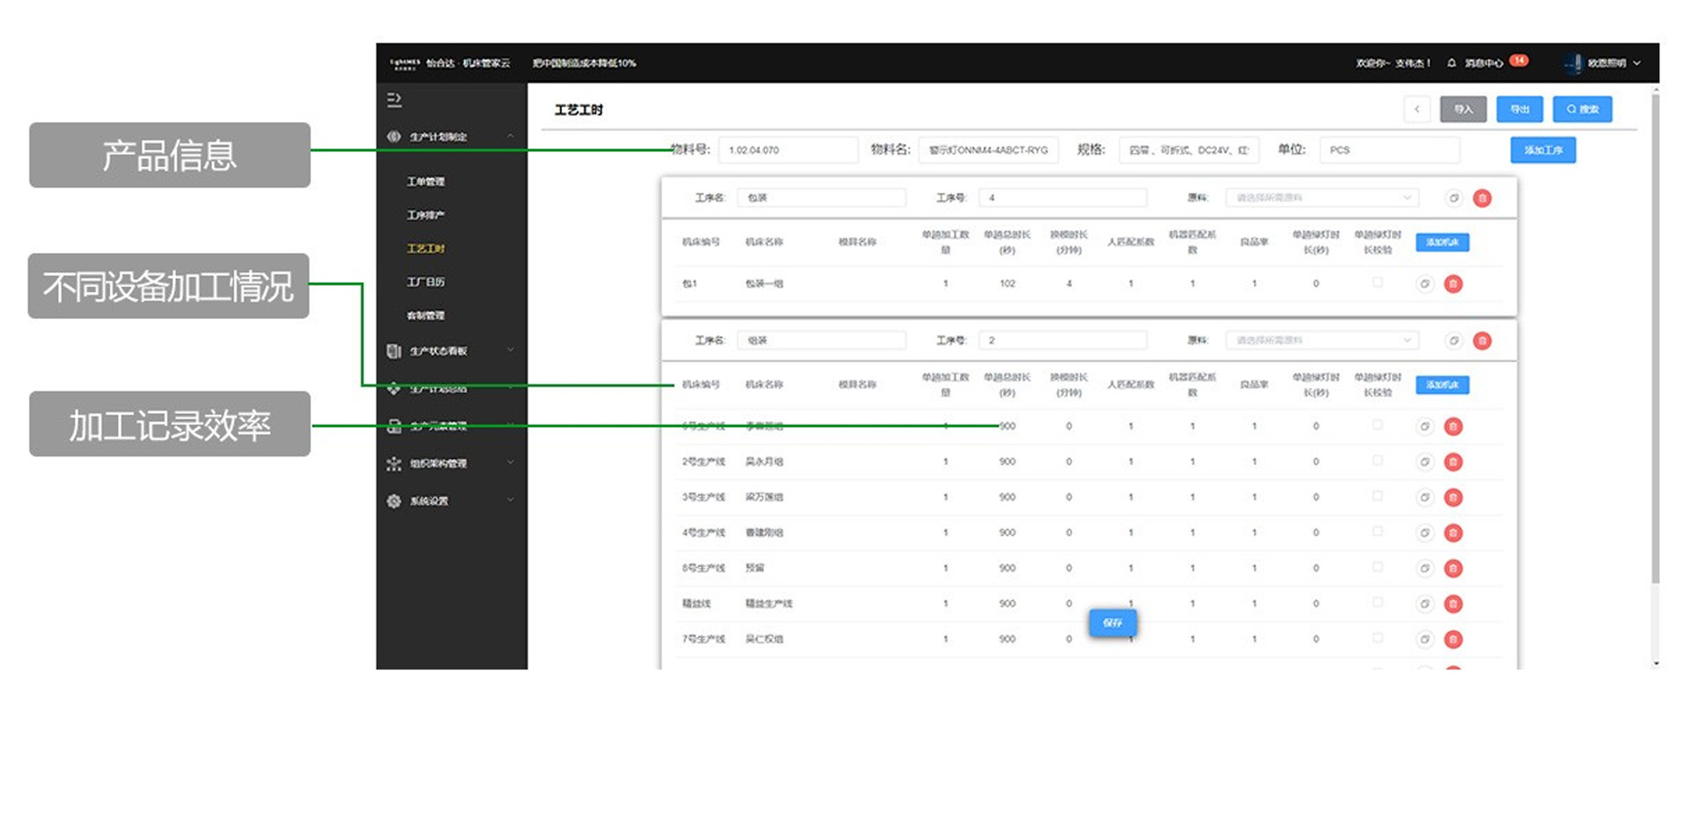Click the 物料号 input field

click(x=787, y=150)
